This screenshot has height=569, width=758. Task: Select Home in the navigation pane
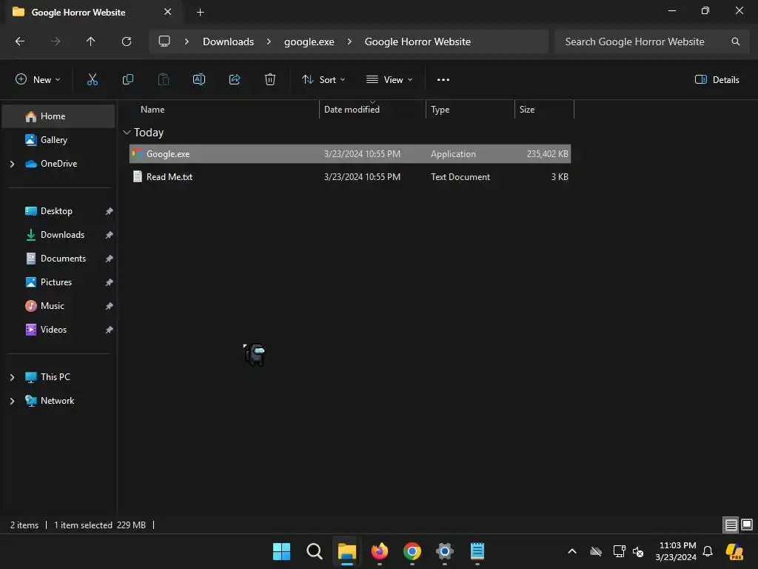[x=58, y=116]
